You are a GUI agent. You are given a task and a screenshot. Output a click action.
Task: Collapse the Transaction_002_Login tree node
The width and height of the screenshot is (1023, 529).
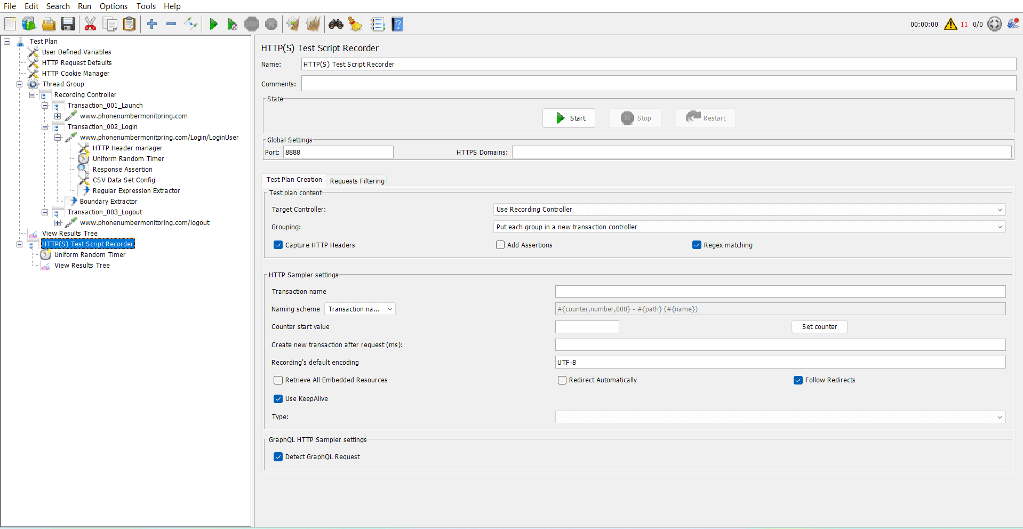(x=45, y=127)
